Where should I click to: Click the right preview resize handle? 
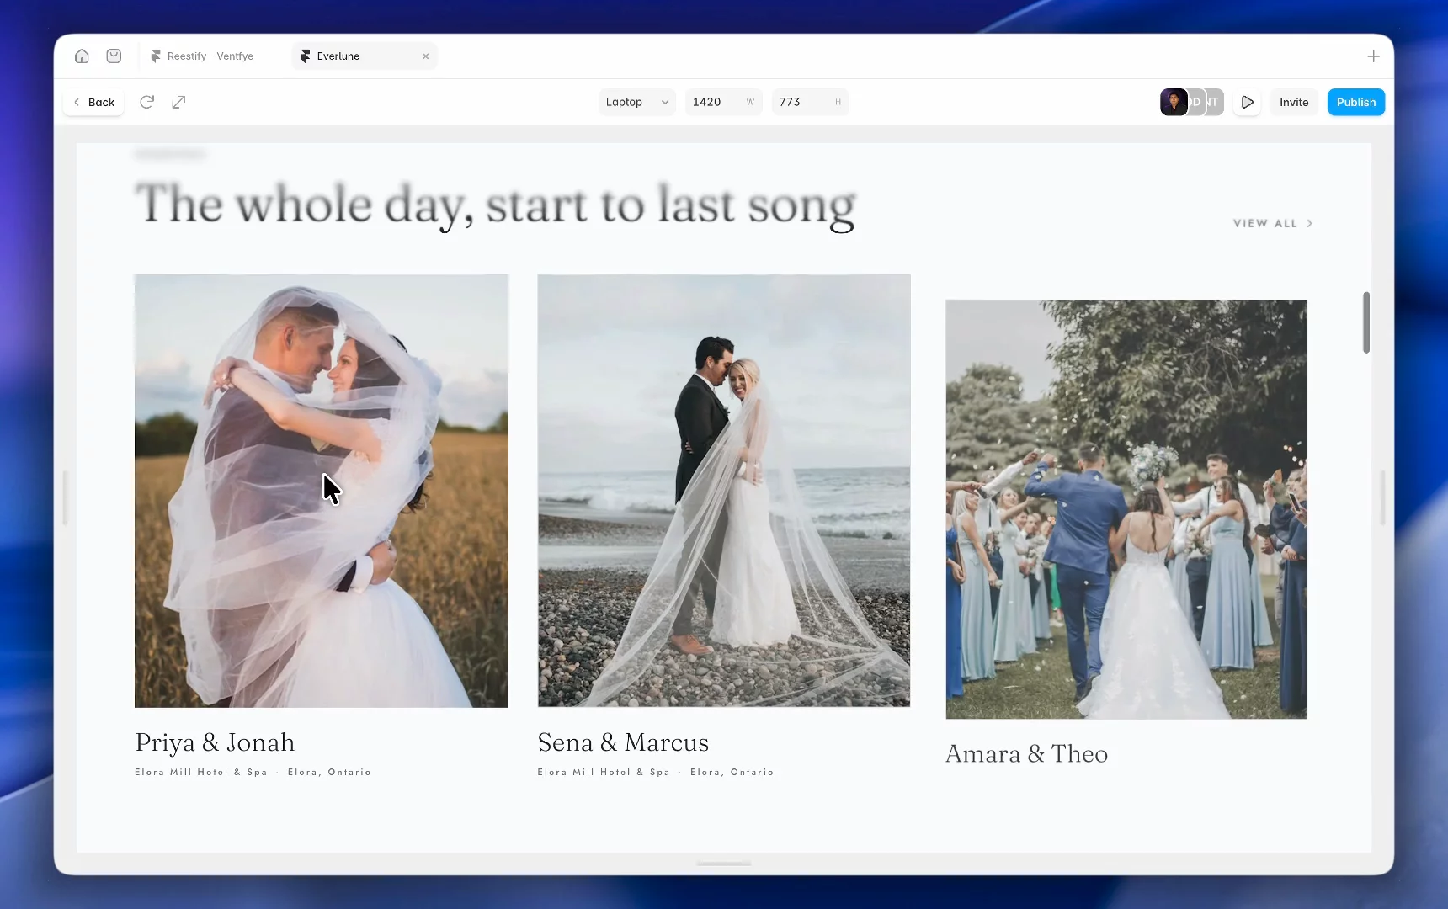[1382, 497]
